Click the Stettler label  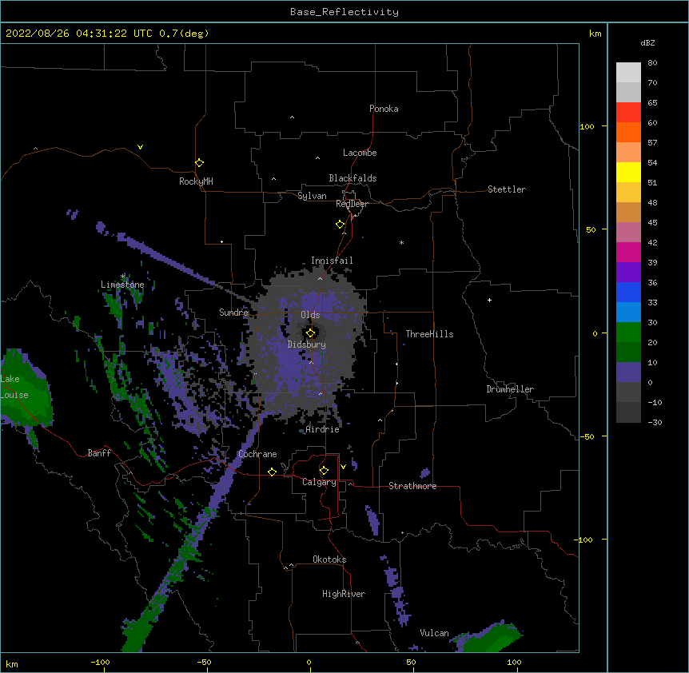pyautogui.click(x=507, y=189)
